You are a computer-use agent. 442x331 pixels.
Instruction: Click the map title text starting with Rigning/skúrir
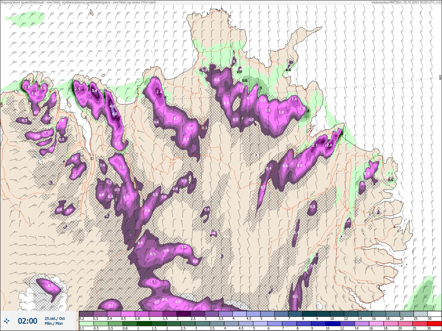pos(78,2)
